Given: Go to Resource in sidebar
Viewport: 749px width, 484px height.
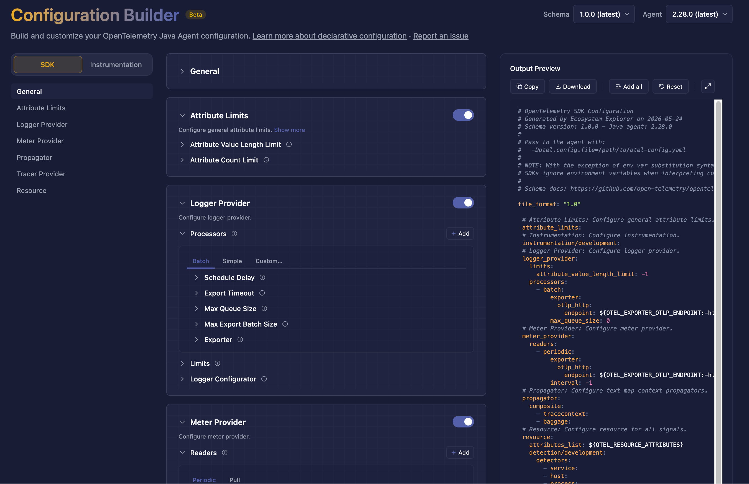Looking at the screenshot, I should pyautogui.click(x=82, y=190).
